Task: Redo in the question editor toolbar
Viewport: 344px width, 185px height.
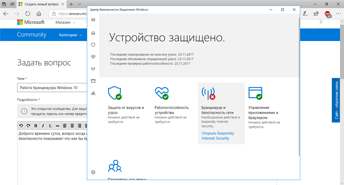Action: coord(28,126)
